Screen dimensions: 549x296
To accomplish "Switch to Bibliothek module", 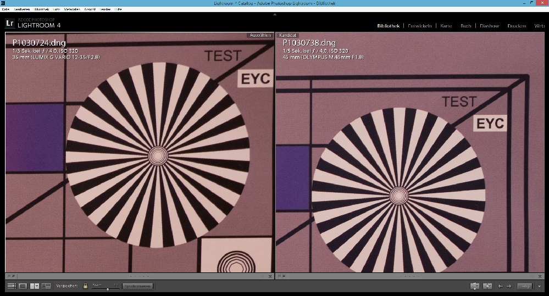I will (x=389, y=26).
